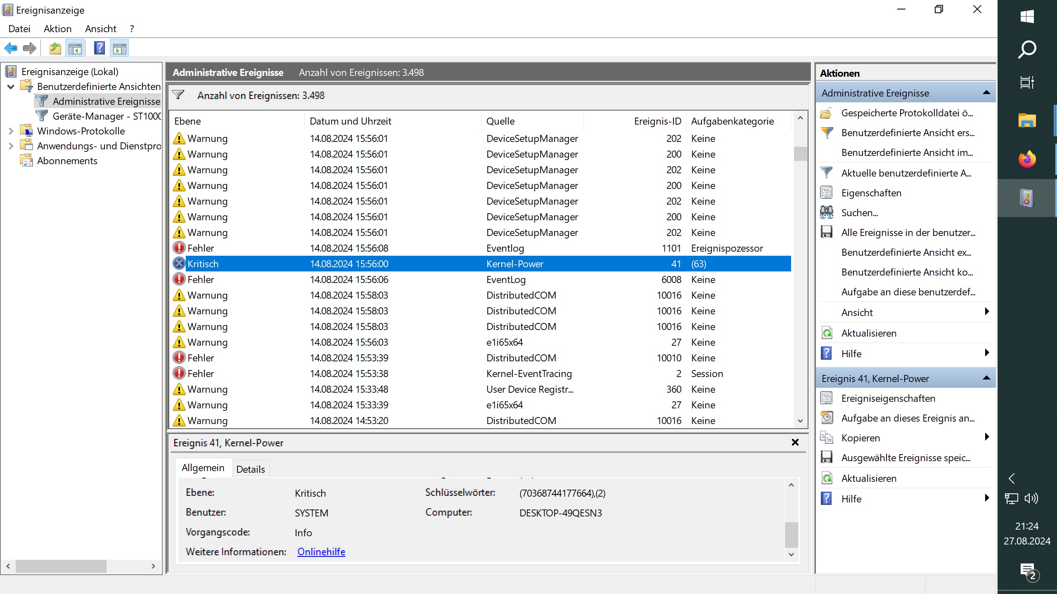Expand the Windows-Protokolle tree node
This screenshot has height=594, width=1057.
coord(11,131)
